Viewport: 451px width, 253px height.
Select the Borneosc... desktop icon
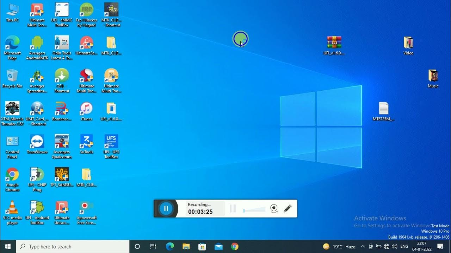click(62, 111)
